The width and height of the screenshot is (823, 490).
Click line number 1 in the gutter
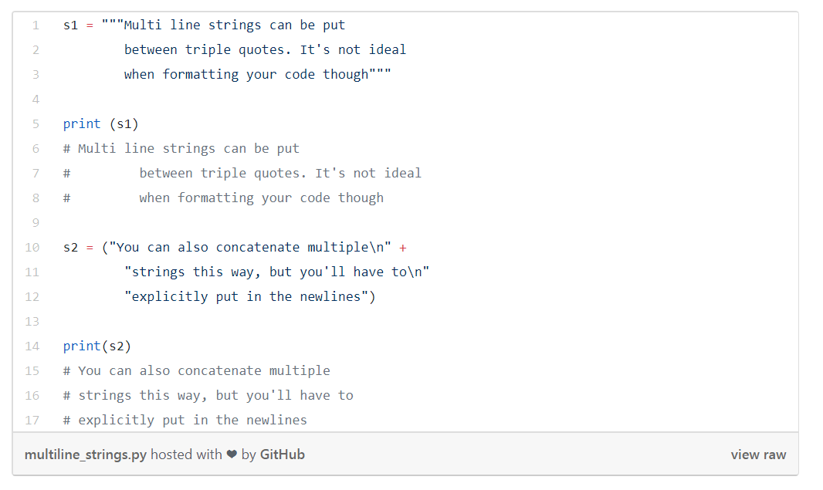pyautogui.click(x=36, y=25)
